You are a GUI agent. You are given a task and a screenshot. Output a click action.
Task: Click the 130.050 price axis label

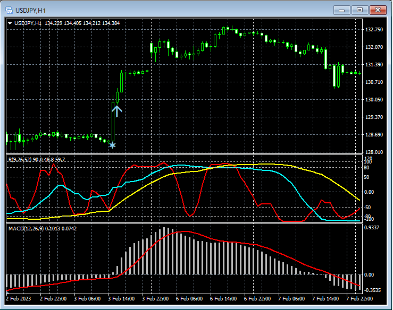point(375,99)
